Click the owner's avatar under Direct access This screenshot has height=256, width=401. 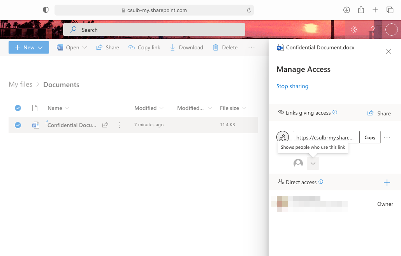tap(282, 204)
